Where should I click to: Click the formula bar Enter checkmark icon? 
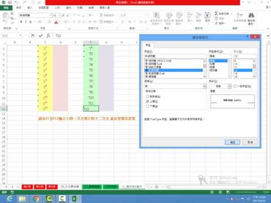[41, 36]
